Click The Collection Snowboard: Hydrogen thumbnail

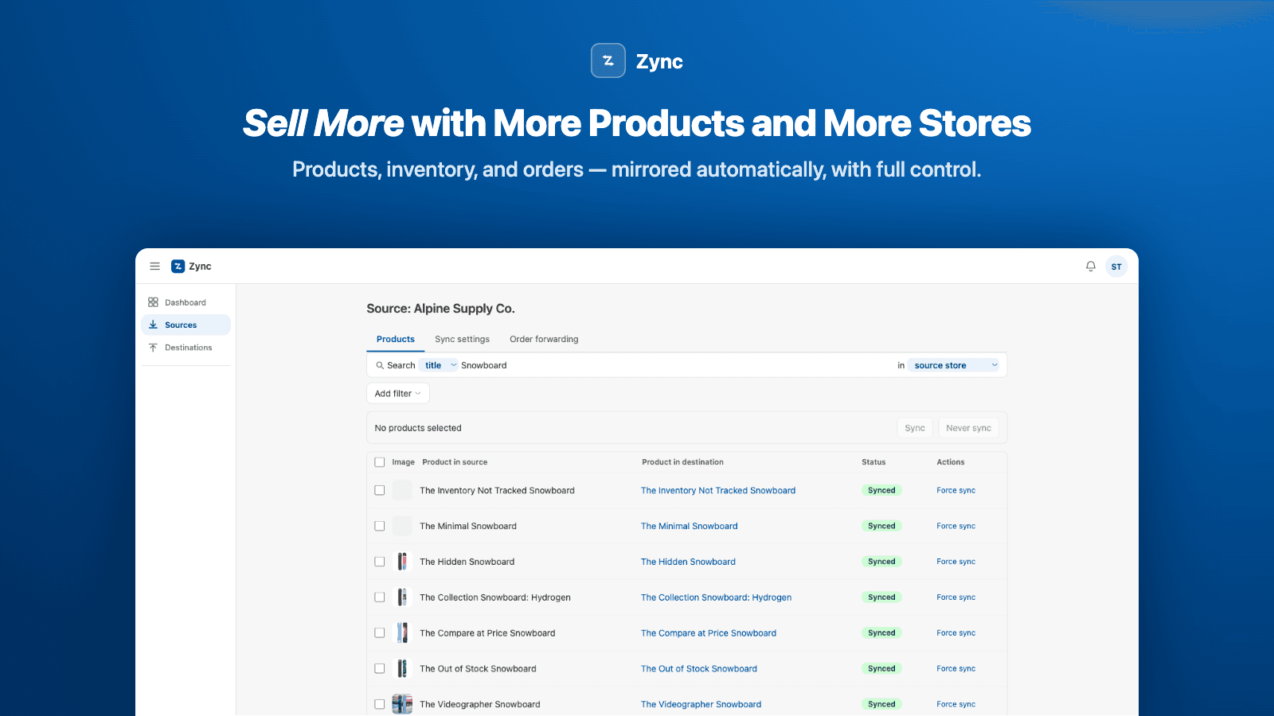coord(402,597)
